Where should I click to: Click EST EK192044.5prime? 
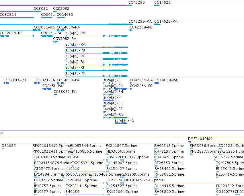tap(122, 192)
